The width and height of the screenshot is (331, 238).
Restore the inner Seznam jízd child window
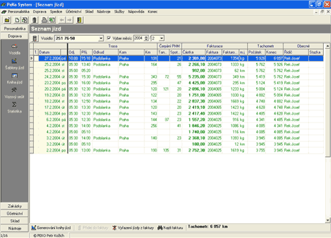click(x=322, y=12)
